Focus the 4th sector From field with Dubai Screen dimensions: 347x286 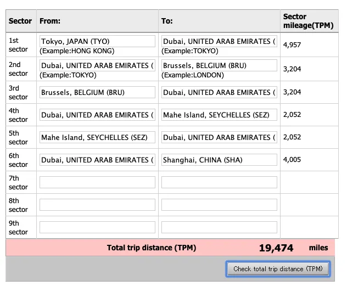tap(97, 115)
